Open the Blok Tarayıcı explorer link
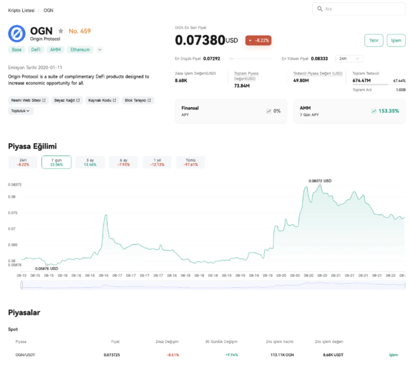The image size is (411, 365). pyautogui.click(x=138, y=100)
